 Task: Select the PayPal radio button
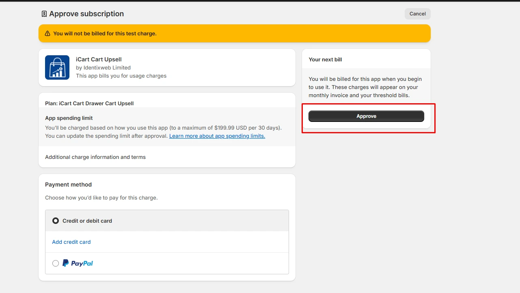(56, 263)
